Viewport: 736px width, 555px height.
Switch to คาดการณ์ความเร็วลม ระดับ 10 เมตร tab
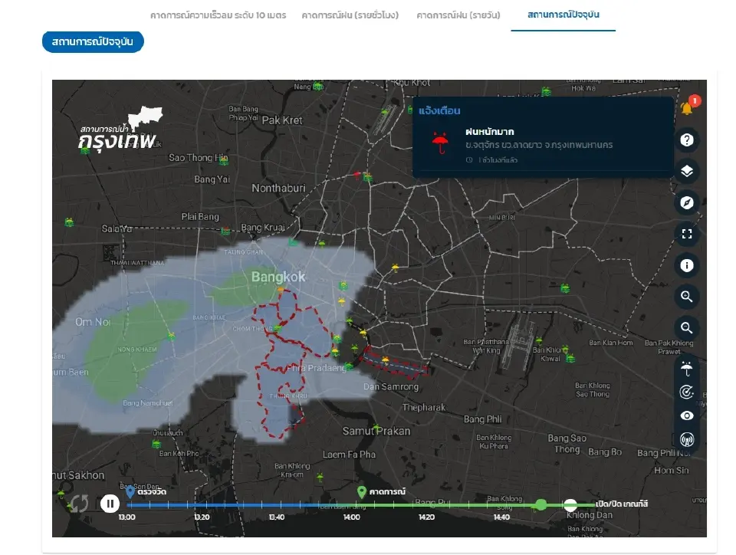tap(219, 15)
